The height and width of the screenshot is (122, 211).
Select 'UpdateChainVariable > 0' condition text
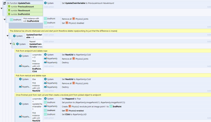point(34,36)
